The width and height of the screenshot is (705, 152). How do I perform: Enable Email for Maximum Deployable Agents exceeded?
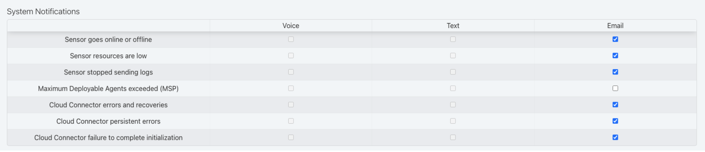pyautogui.click(x=615, y=88)
